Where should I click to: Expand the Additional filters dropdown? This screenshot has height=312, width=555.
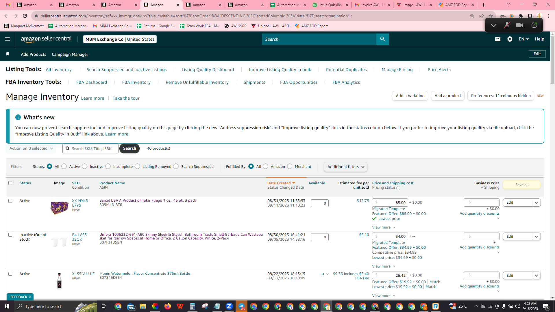click(345, 167)
